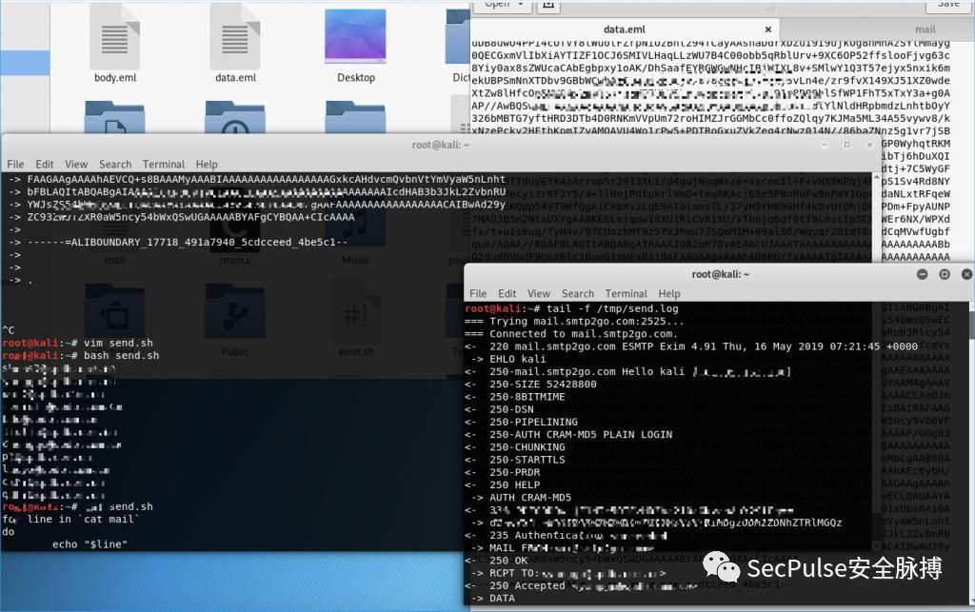
Task: Open Edit menu in the back terminal
Action: point(44,164)
